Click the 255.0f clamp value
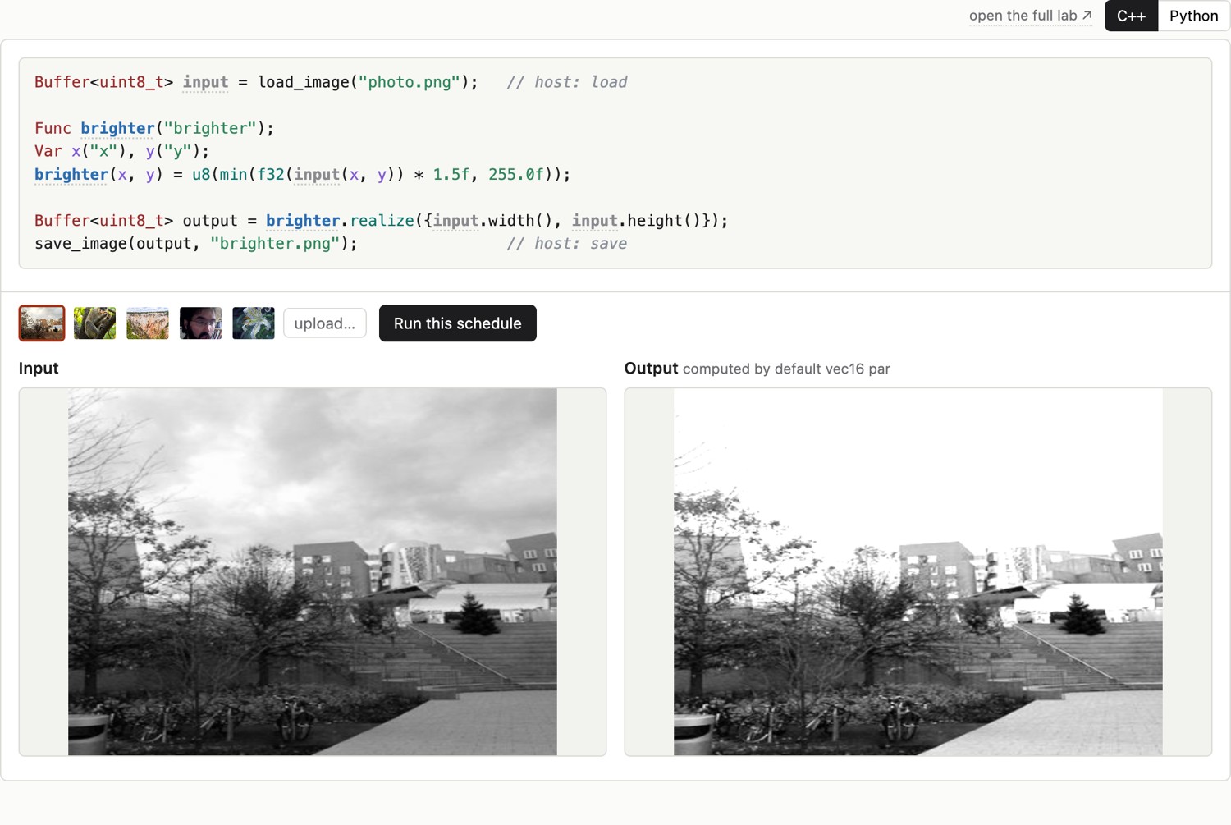This screenshot has width=1231, height=825. pyautogui.click(x=516, y=174)
